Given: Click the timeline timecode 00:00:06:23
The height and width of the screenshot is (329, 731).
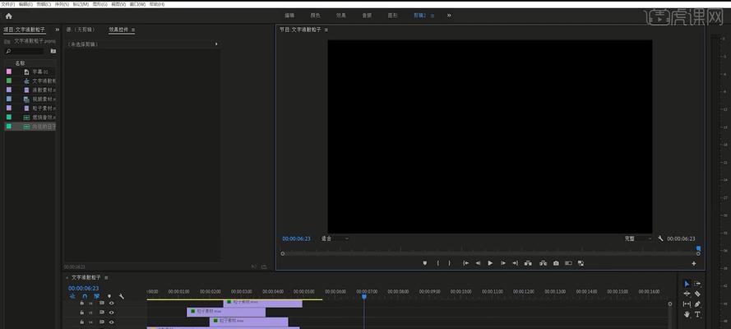Looking at the screenshot, I should click(83, 288).
